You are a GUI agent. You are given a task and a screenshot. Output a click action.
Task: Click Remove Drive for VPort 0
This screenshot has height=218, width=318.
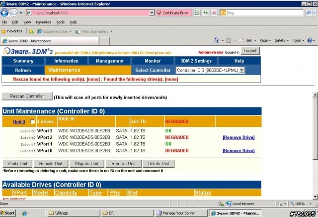click(x=238, y=150)
